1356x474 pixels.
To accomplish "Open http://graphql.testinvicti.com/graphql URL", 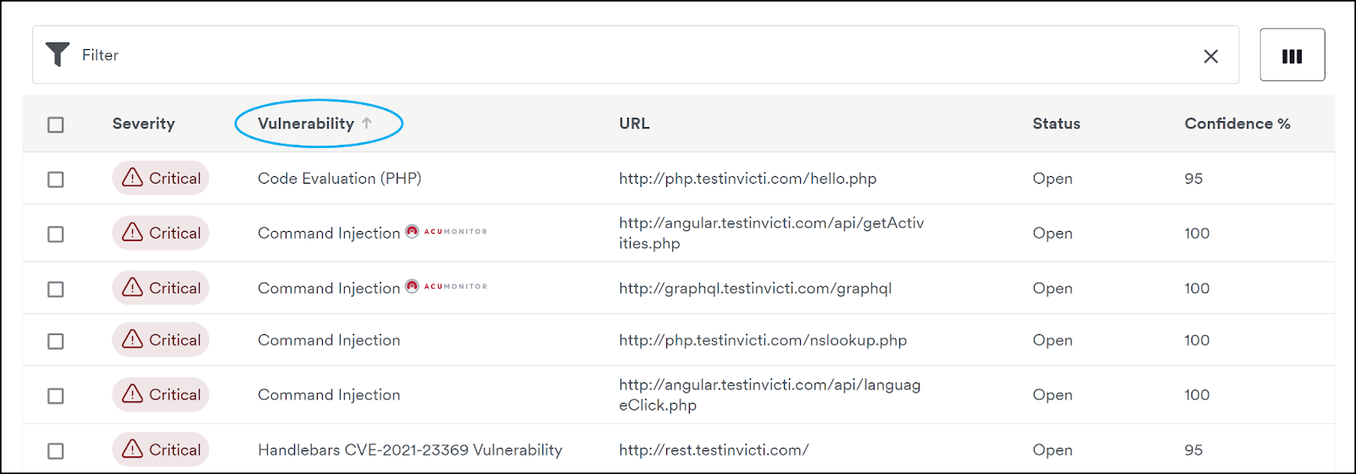I will [x=755, y=289].
